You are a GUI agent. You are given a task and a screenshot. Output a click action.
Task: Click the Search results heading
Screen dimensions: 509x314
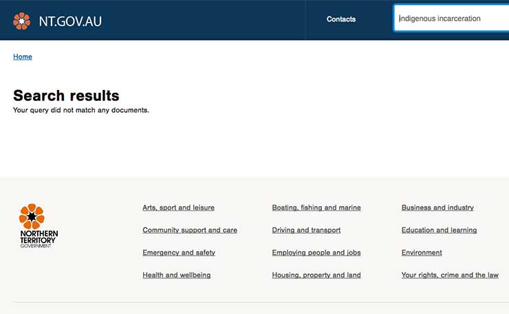pyautogui.click(x=66, y=96)
